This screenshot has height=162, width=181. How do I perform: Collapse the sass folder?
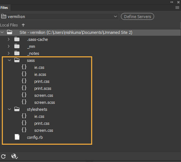click(9, 60)
